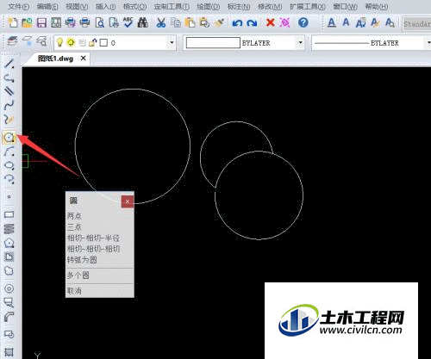
Task: Open the 窗口(W) menu
Action: point(345,6)
